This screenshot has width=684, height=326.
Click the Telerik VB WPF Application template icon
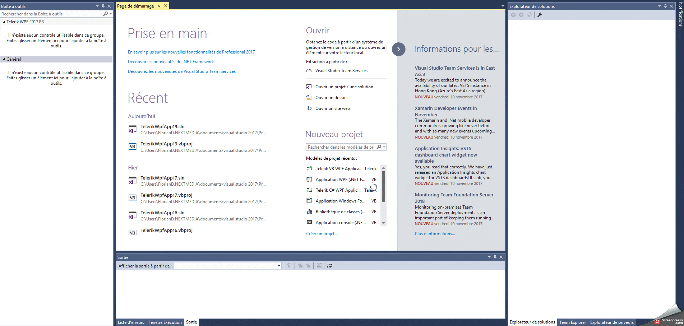coord(309,168)
